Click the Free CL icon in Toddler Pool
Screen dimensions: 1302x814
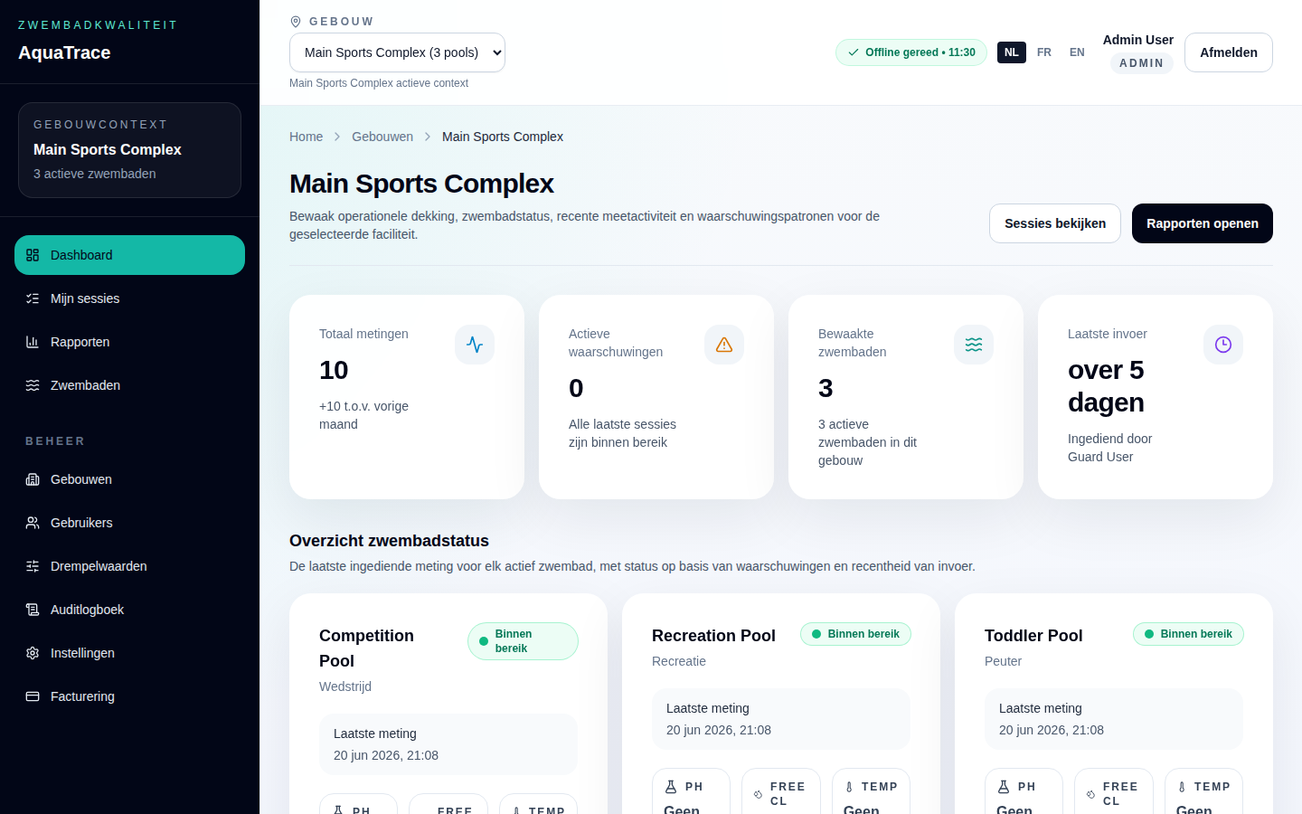tap(1090, 794)
